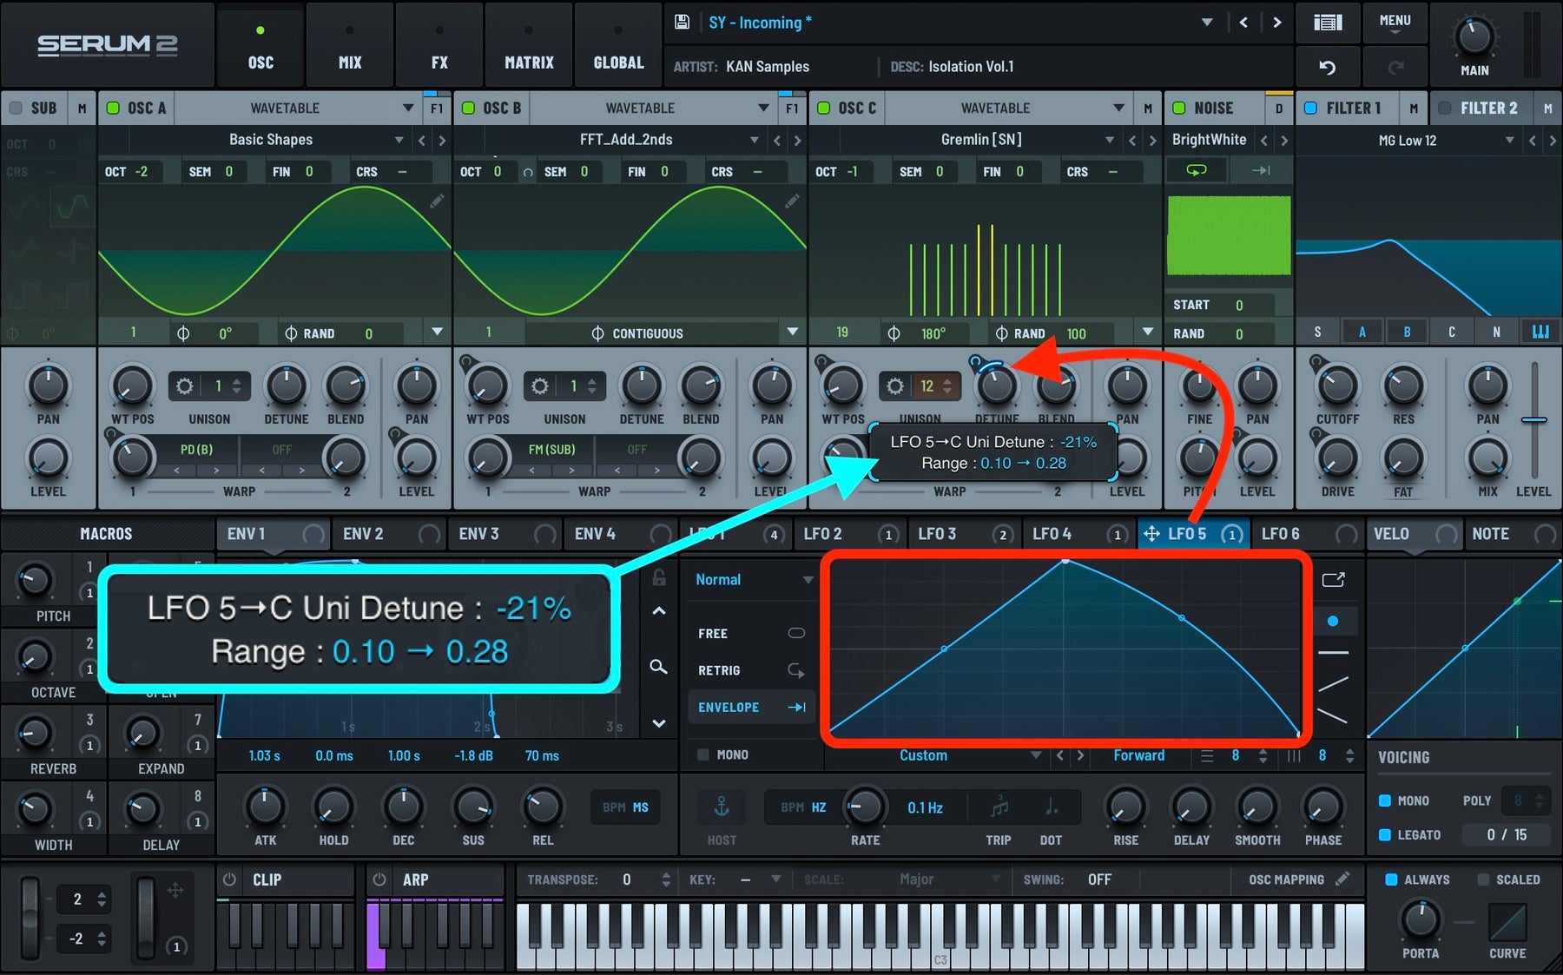Screen dimensions: 1563x975
Task: Click C3 key on the keyboard
Action: 940,938
